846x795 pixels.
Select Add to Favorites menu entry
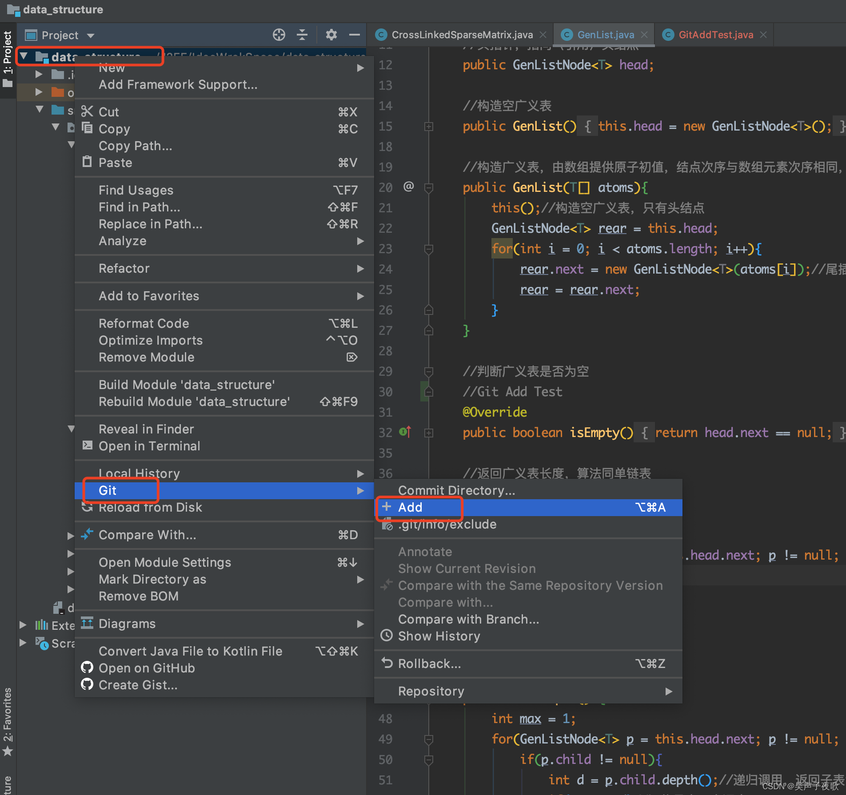coord(224,296)
